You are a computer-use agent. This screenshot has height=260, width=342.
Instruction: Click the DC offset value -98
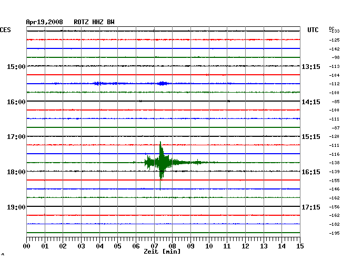pyautogui.click(x=336, y=57)
